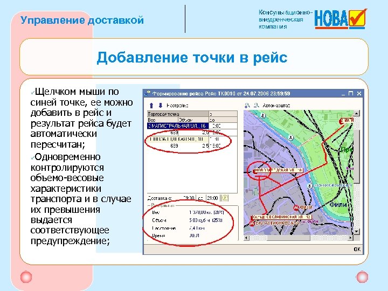Click the NOVA company logo
The image size is (388, 291).
341,19
